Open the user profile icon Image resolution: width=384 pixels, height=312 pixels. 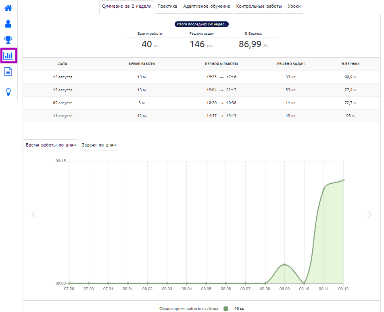(x=8, y=24)
